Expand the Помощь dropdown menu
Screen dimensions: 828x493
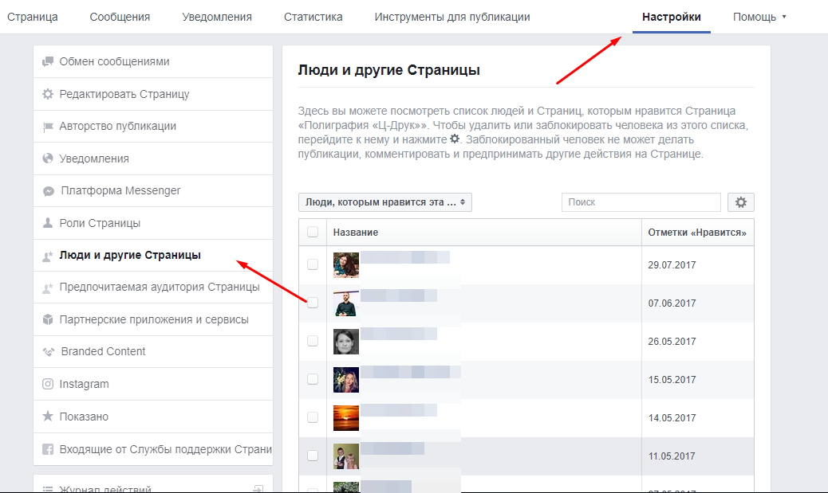pyautogui.click(x=759, y=17)
